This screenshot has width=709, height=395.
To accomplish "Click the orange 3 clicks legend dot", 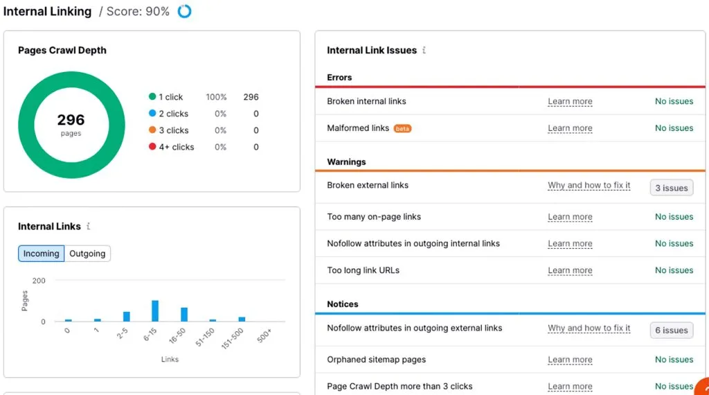I will point(152,130).
